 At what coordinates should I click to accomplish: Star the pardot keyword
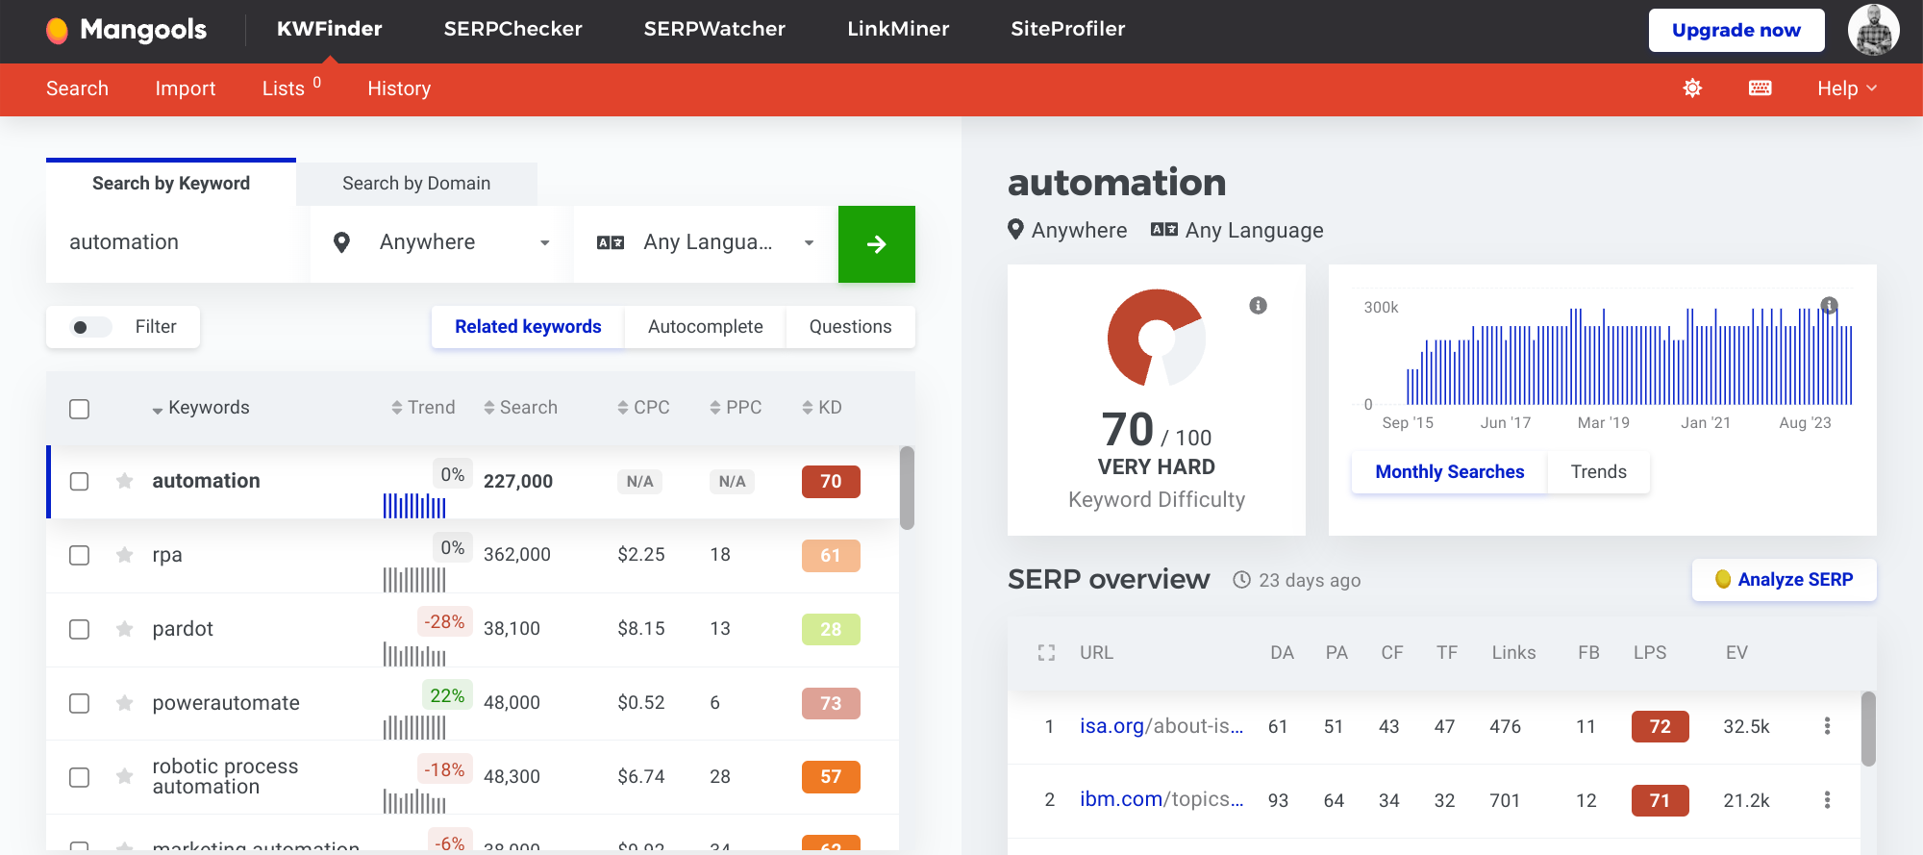click(x=124, y=629)
